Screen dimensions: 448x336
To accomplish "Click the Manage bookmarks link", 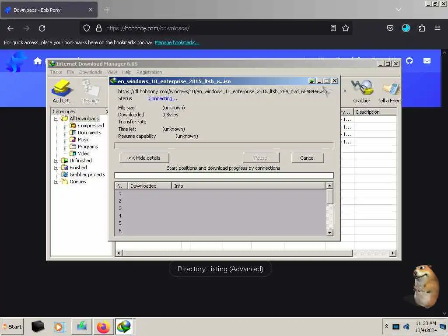I will click(x=177, y=42).
